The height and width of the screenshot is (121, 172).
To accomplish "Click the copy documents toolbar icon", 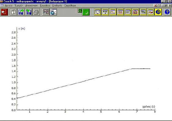I will click(13, 12).
